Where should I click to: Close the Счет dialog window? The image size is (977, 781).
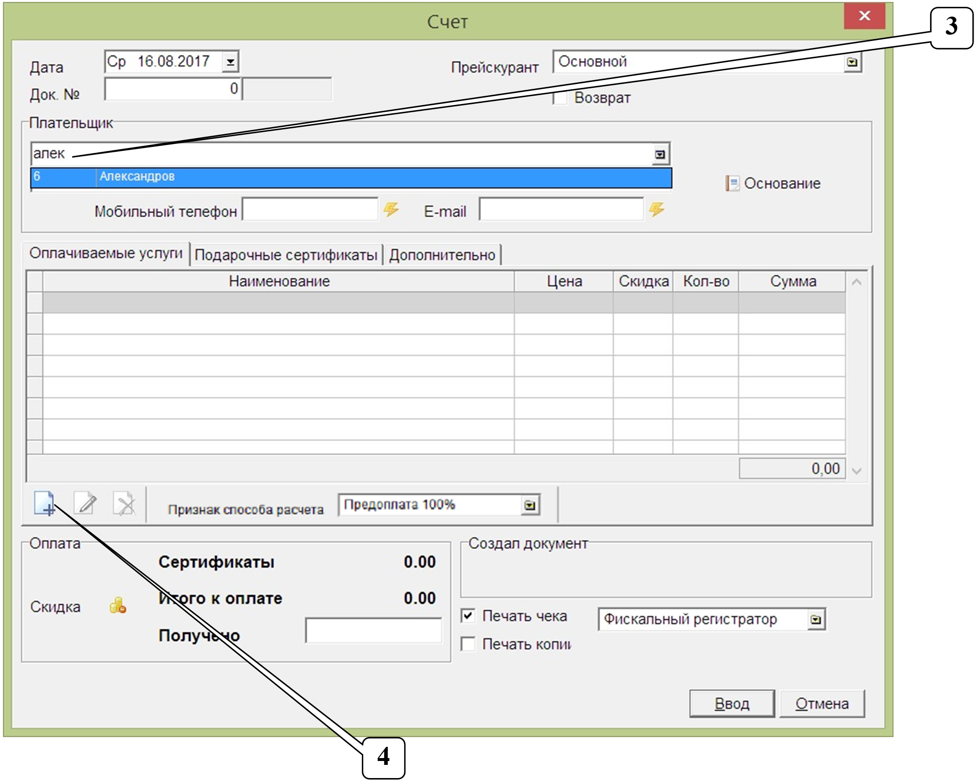[x=864, y=16]
